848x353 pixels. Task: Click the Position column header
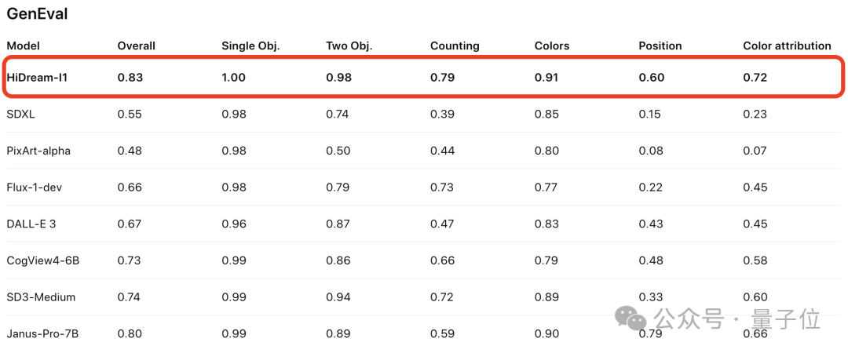pos(660,45)
